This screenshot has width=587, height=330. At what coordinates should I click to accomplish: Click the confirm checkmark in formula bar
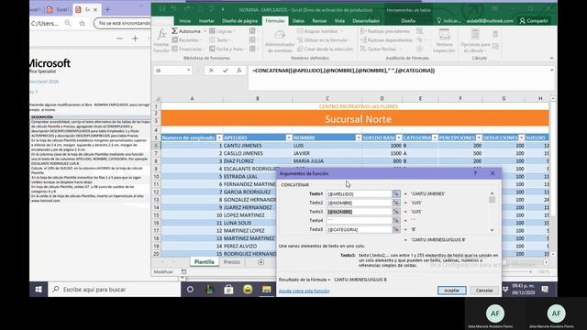(x=226, y=71)
